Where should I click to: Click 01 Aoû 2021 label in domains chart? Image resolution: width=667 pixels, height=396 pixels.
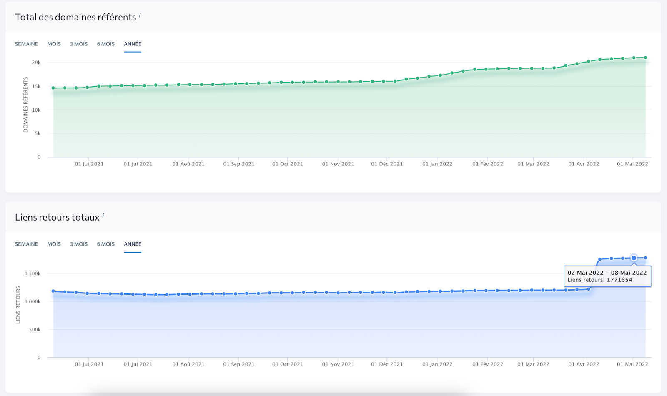[x=188, y=164]
